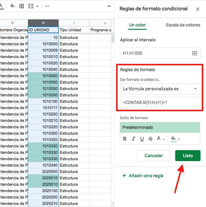The width and height of the screenshot is (206, 207).
Task: Click the cell with value 10
Action: [x=43, y=37]
